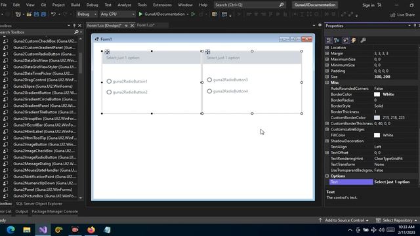Click the Open File folder icon
This screenshot has height=236, width=420.
29,14
